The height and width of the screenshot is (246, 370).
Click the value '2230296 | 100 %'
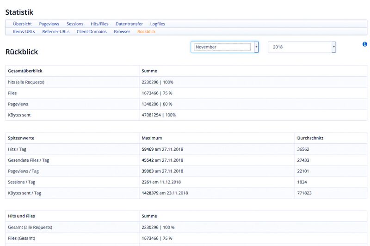point(158,227)
